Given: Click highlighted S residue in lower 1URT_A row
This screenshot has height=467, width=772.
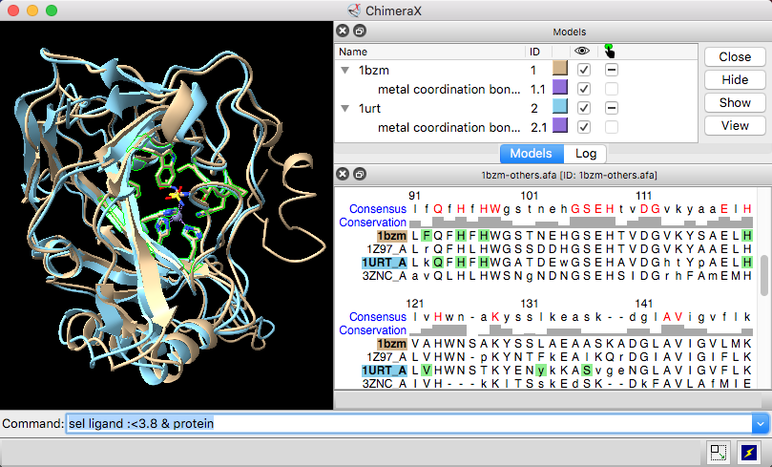Looking at the screenshot, I should click(586, 371).
